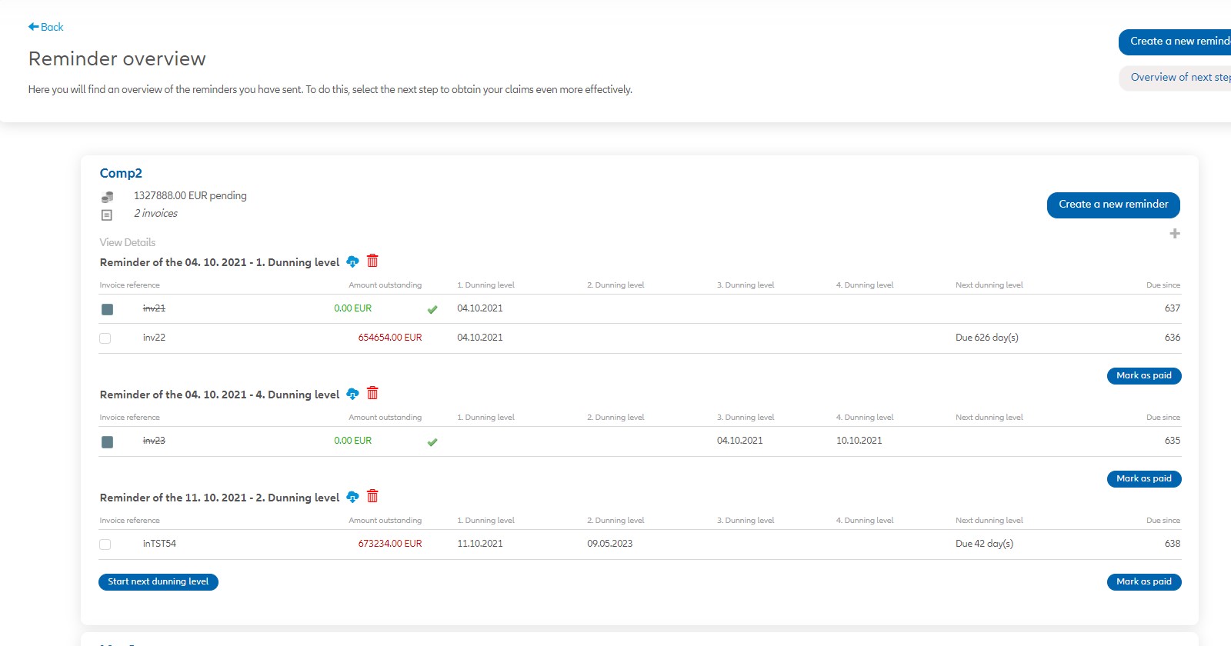Image resolution: width=1231 pixels, height=646 pixels.
Task: Download the 1. Dunning level reminder
Action: coord(352,262)
